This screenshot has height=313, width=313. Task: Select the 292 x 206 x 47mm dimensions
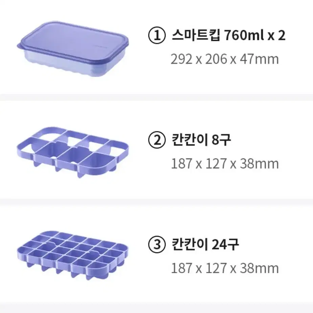pyautogui.click(x=225, y=59)
